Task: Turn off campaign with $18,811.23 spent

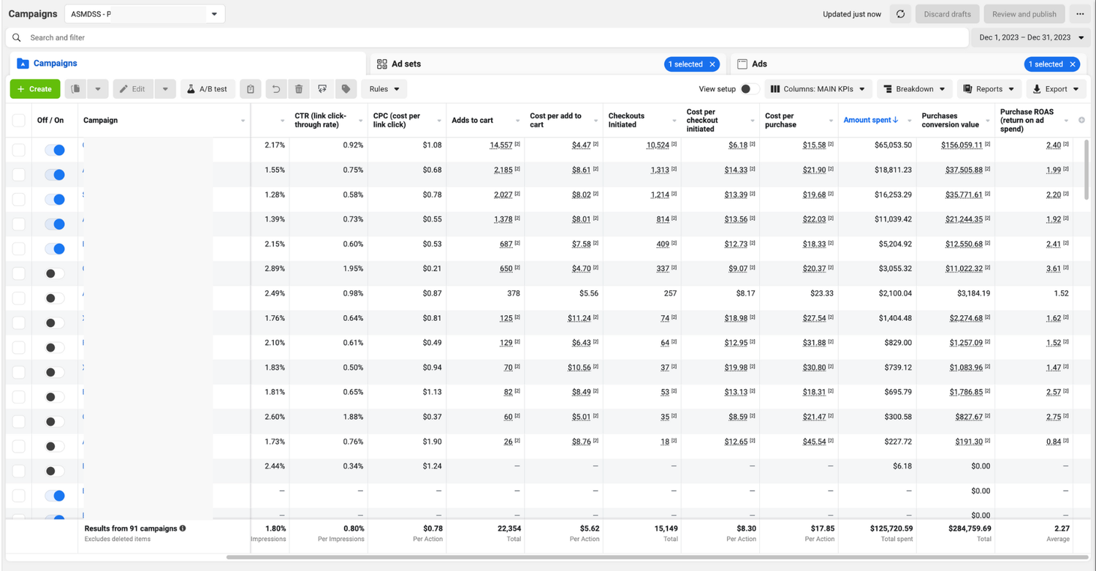Action: point(55,175)
